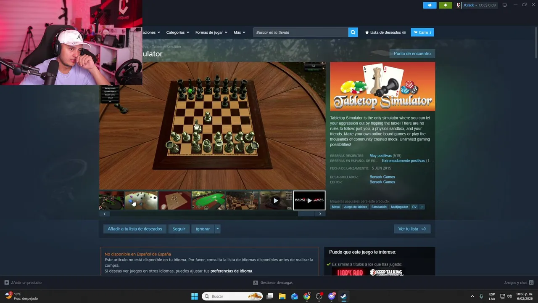The height and width of the screenshot is (303, 538).
Task: Click the Steam taskbar icon
Action: (x=343, y=296)
